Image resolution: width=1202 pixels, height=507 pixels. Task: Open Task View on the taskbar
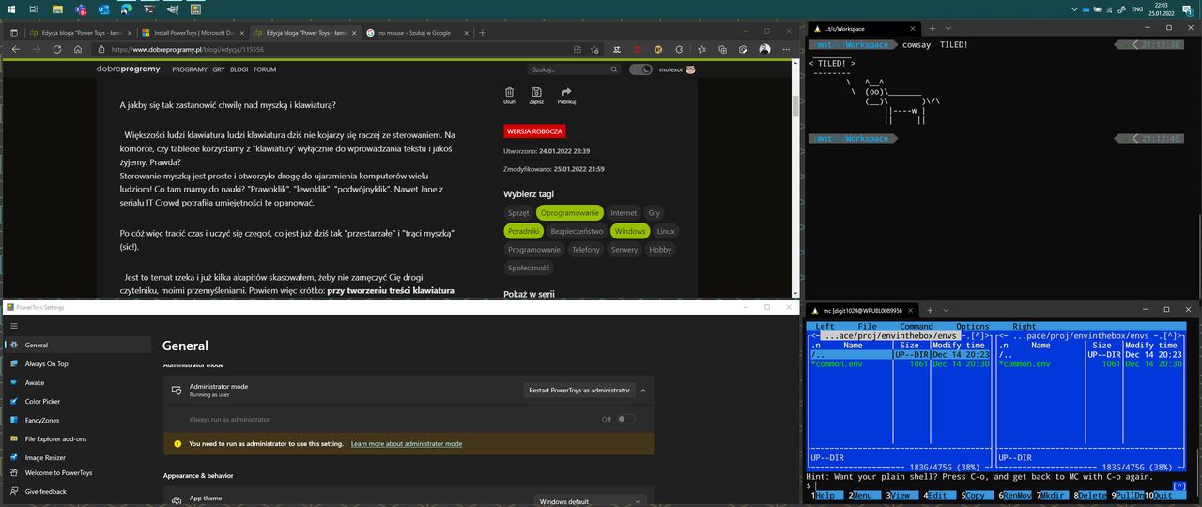tap(35, 8)
